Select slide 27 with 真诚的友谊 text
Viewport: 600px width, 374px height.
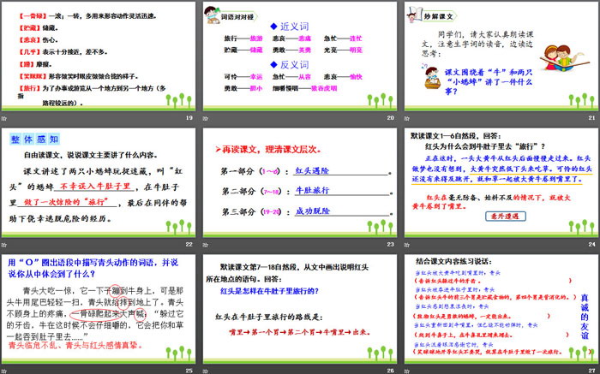(x=500, y=307)
